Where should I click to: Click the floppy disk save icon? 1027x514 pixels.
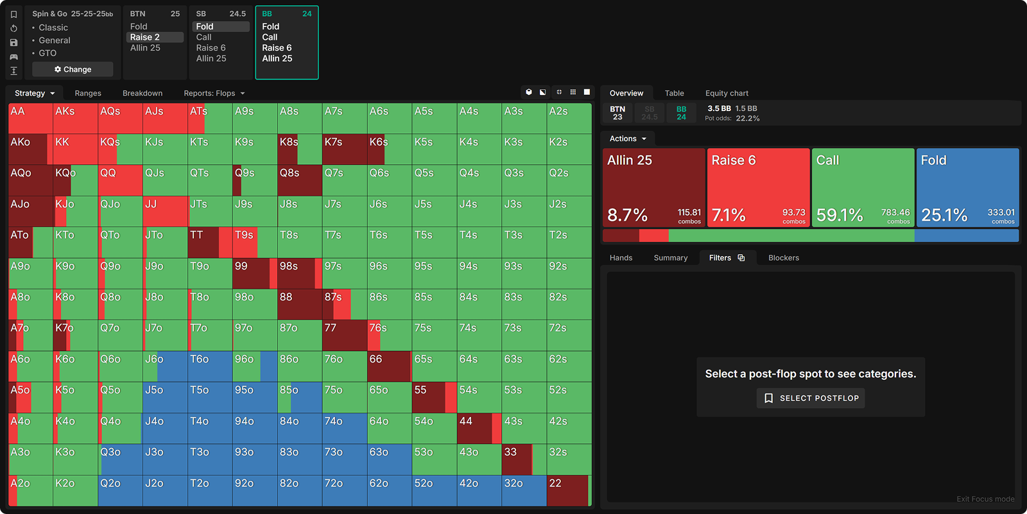tap(13, 42)
